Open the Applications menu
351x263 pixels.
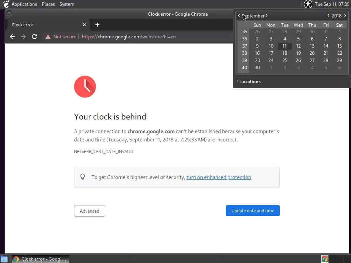(24, 4)
